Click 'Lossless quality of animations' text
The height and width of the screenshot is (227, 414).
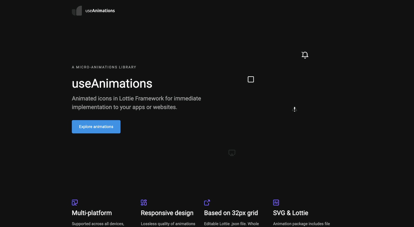tap(168, 224)
